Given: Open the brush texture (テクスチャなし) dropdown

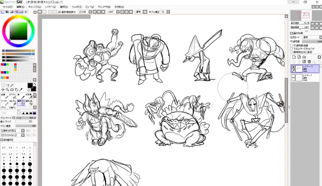Looking at the screenshot, I should (x=23, y=135).
